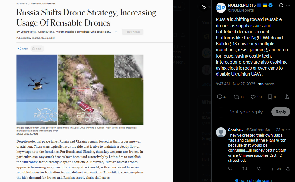Open NOELREPORTS profile avatar
The height and width of the screenshot is (182, 295).
tap(221, 8)
